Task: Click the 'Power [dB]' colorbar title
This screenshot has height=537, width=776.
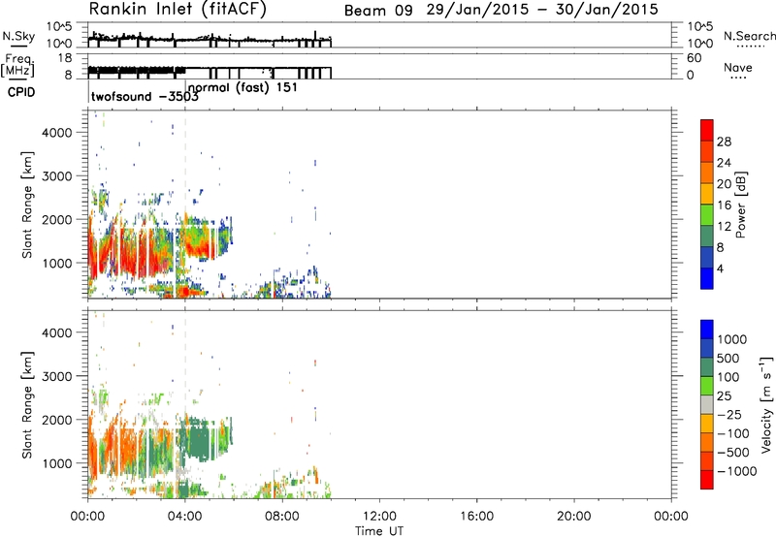Action: pos(740,205)
